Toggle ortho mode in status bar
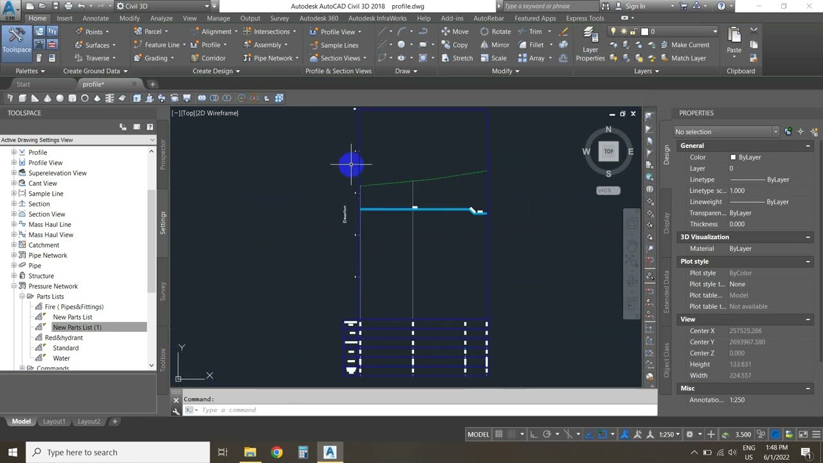This screenshot has height=463, width=823. [x=533, y=434]
